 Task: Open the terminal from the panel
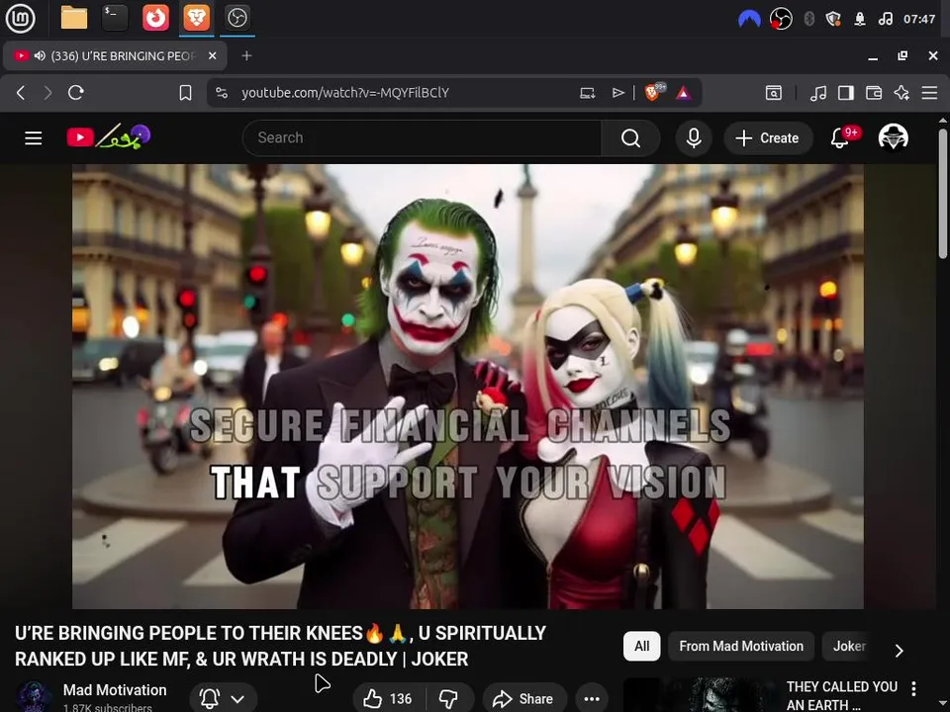tap(115, 18)
